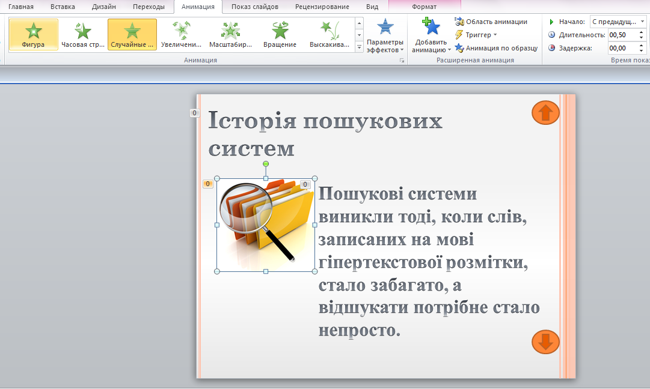Screen dimensions: 650x389
Task: Open the Триггер dropdown
Action: (476, 35)
